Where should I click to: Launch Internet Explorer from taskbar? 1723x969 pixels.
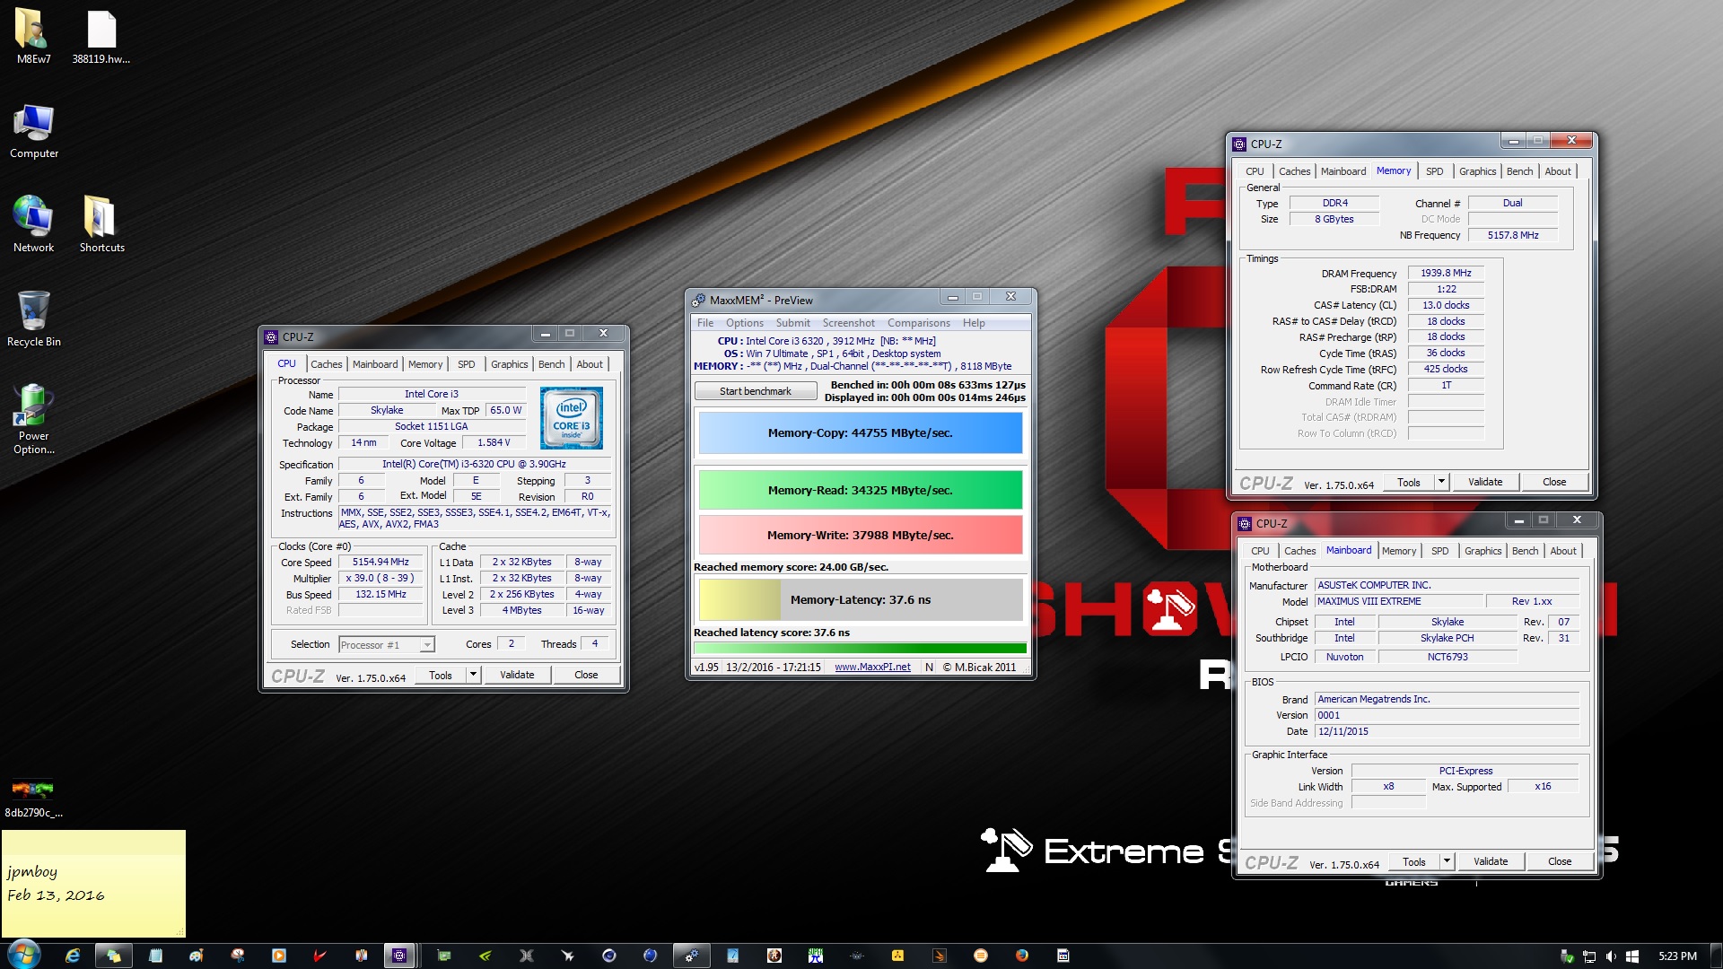(x=73, y=956)
